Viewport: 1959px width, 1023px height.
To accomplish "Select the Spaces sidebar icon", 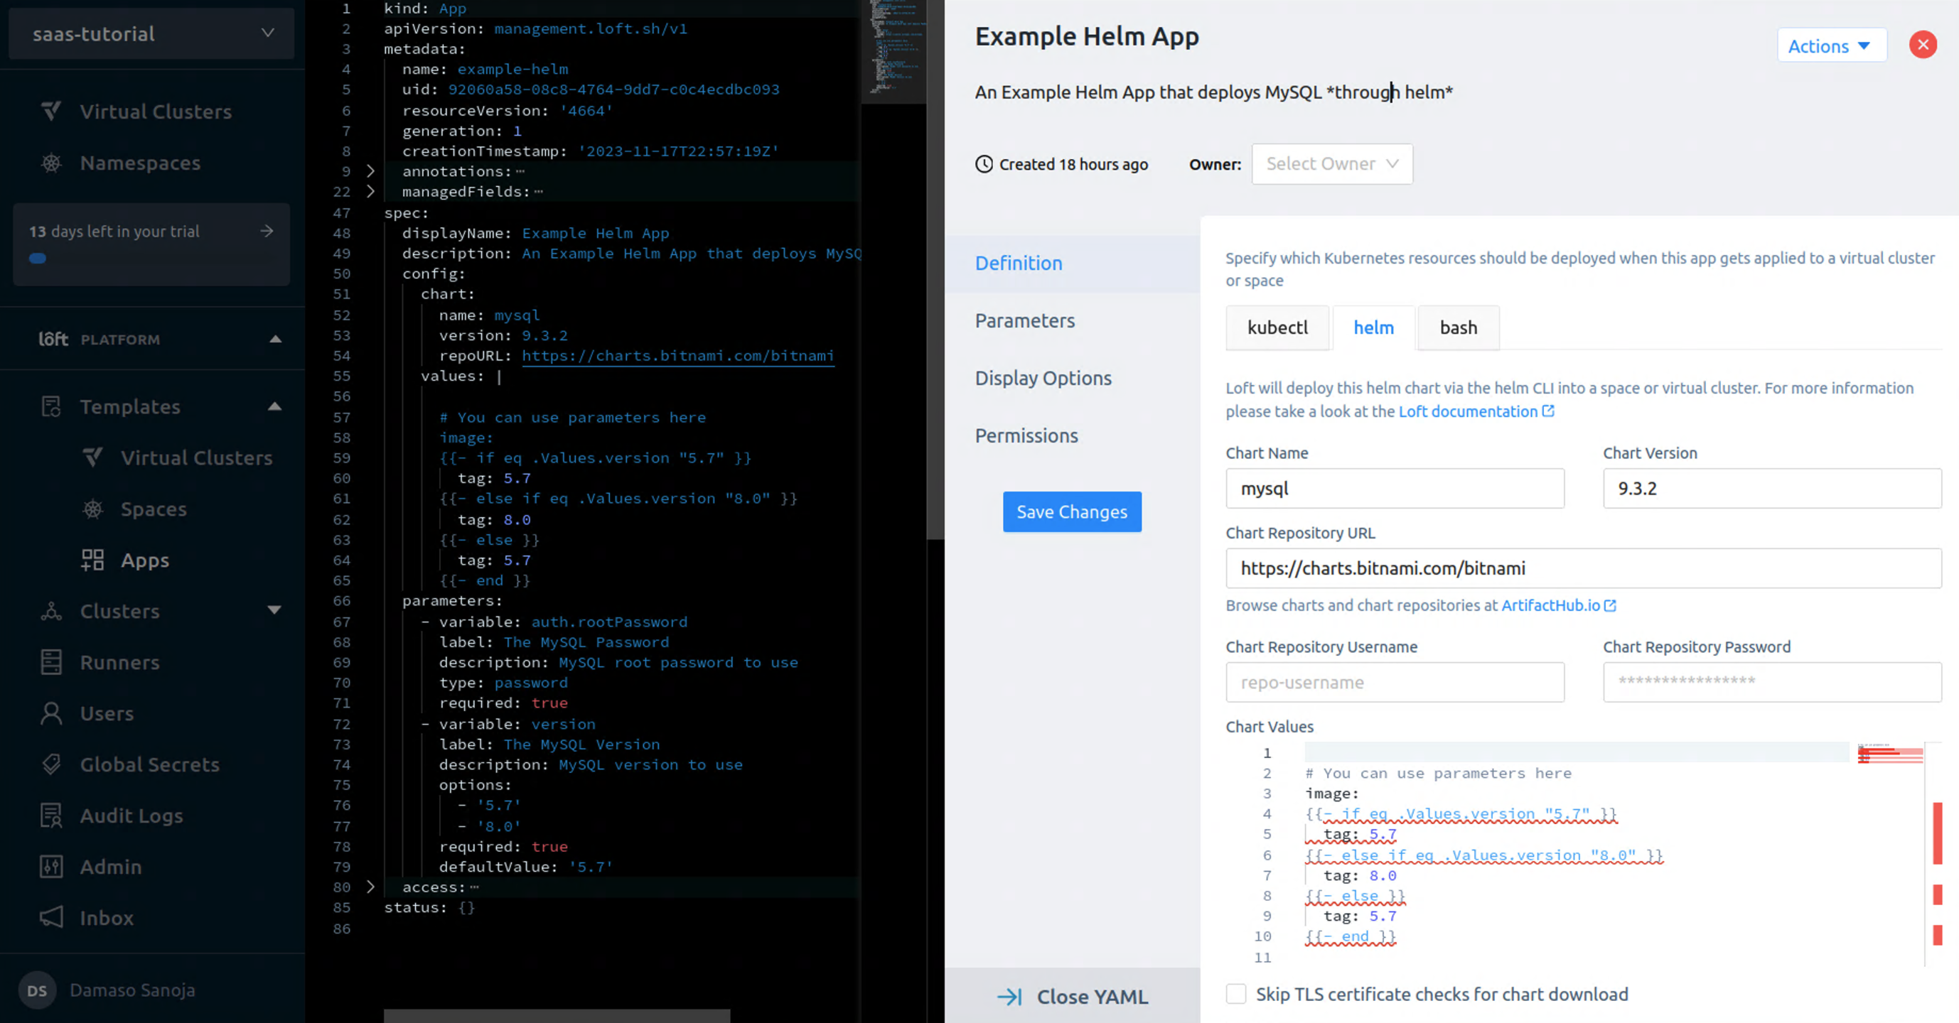I will [93, 509].
